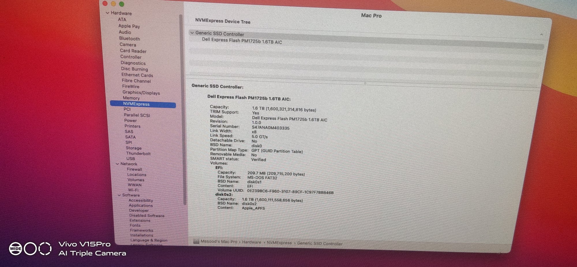Click Generic SSD Controller in the path bar

tap(320, 243)
